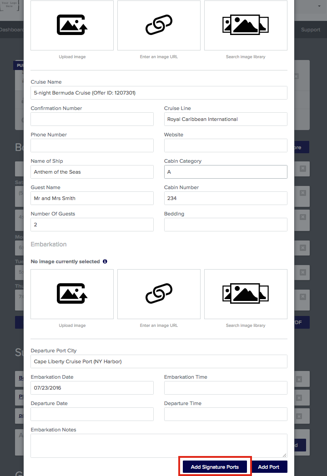Click the Guest Name field

(x=92, y=198)
